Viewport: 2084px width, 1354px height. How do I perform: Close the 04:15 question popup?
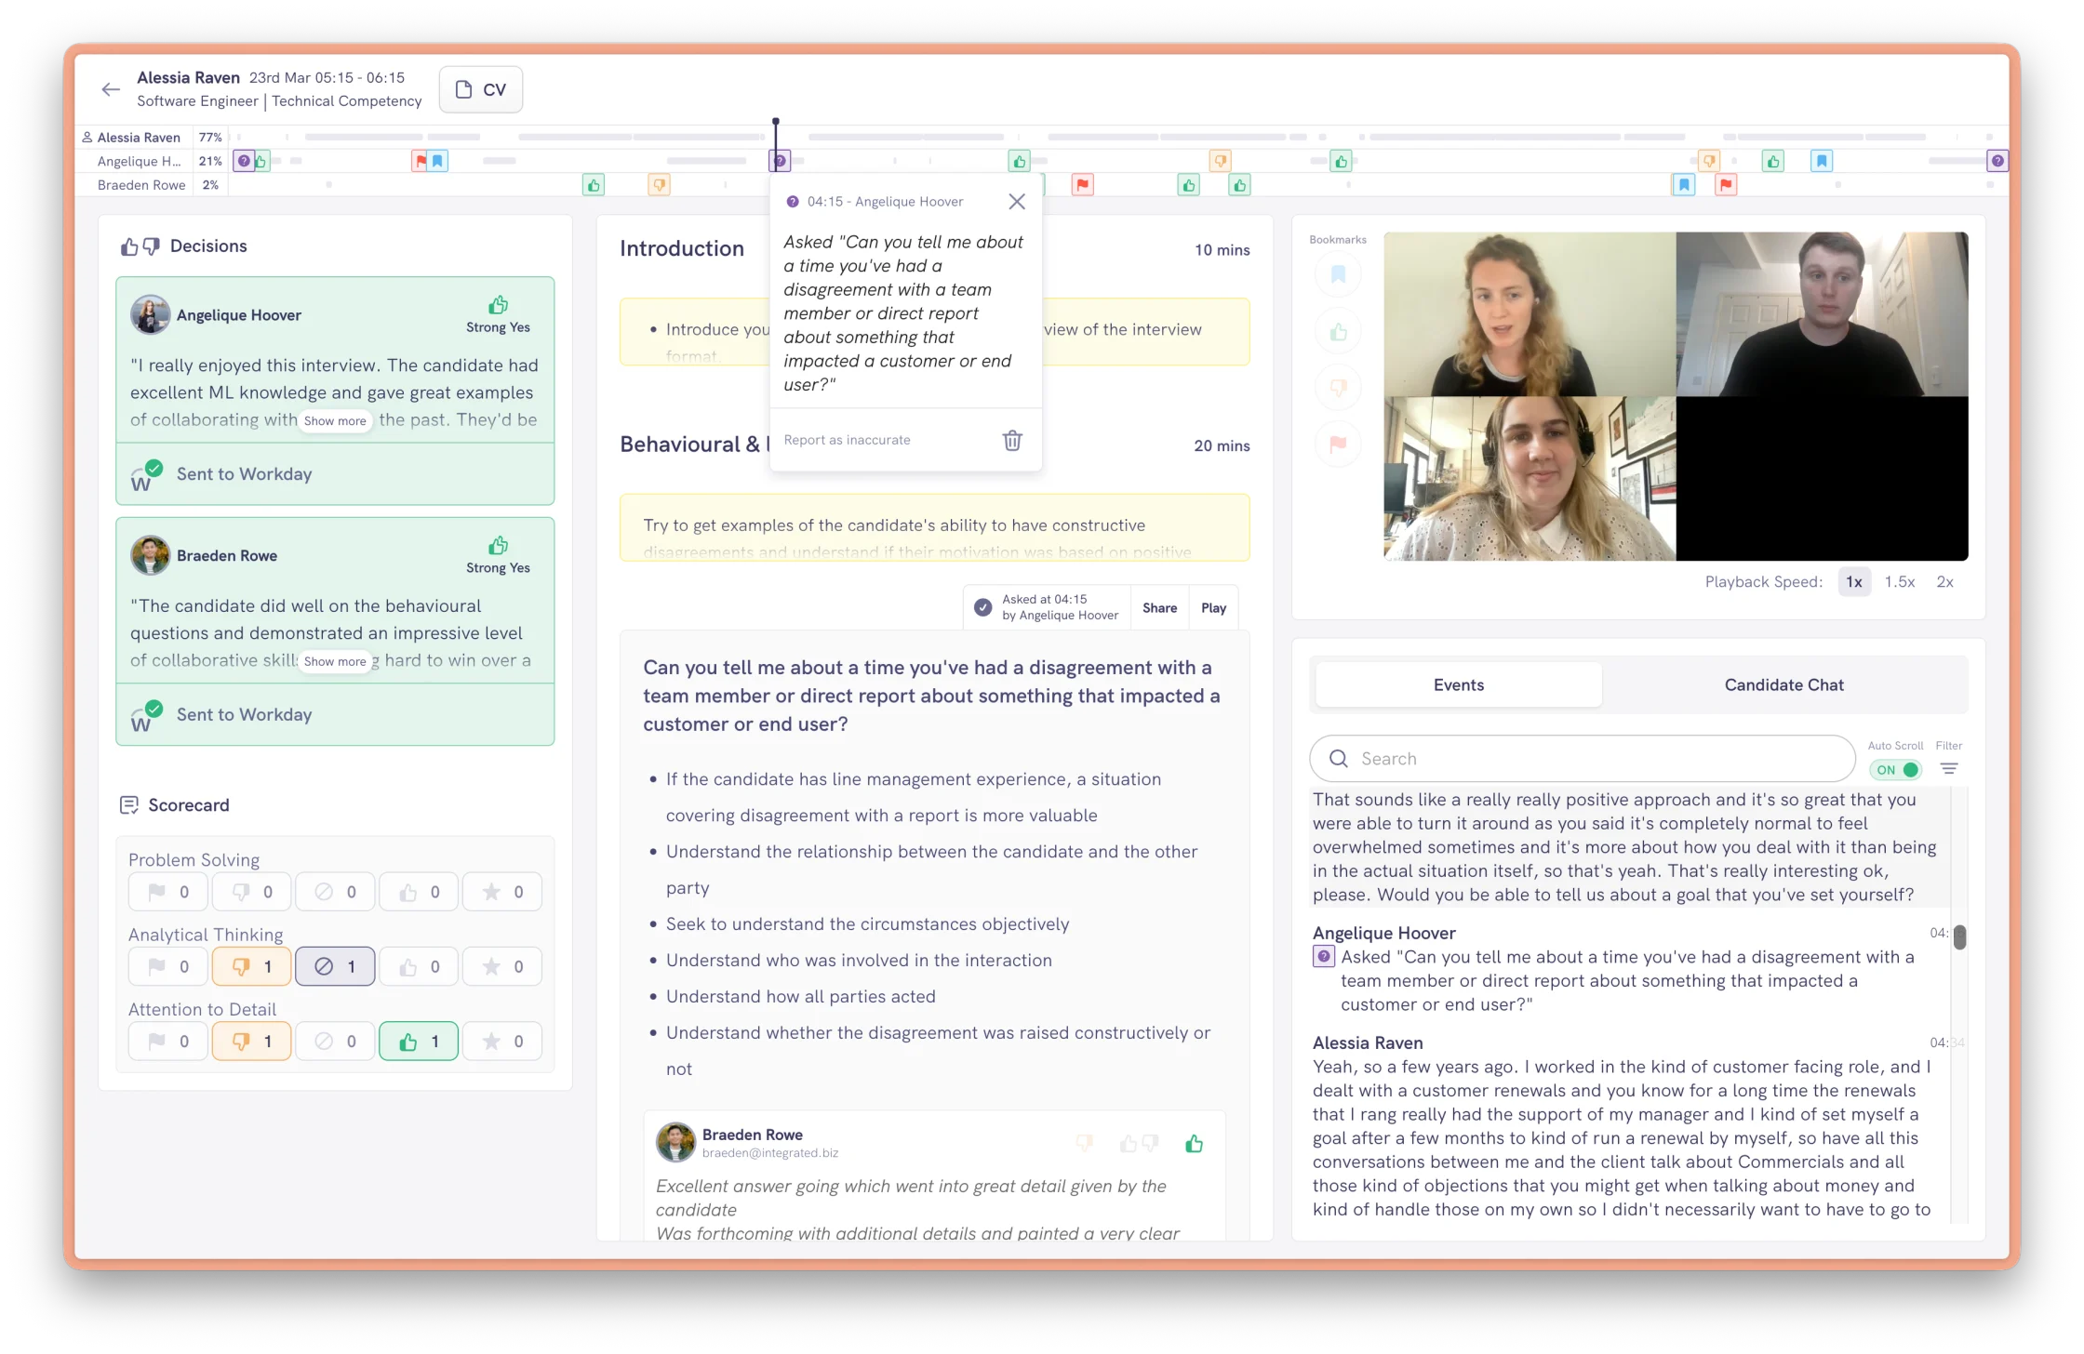coord(1017,202)
